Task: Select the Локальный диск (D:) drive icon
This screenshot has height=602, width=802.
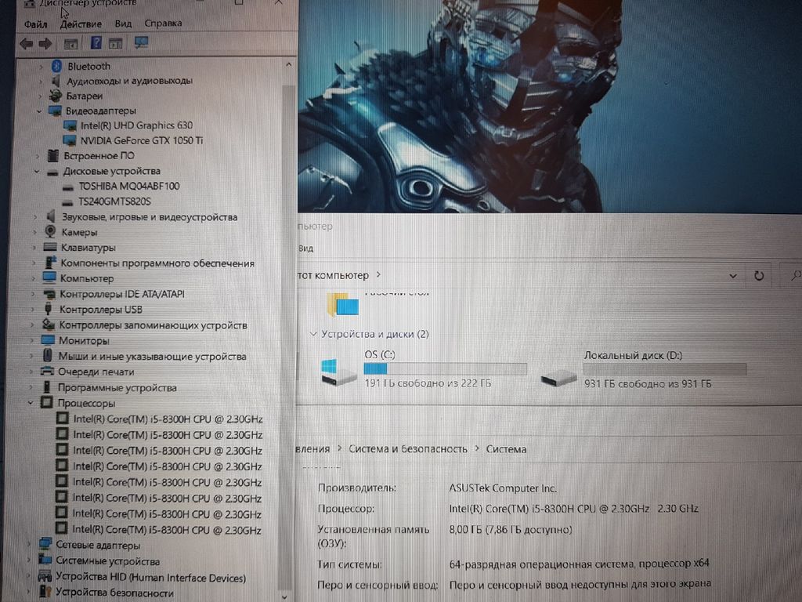Action: tap(558, 378)
